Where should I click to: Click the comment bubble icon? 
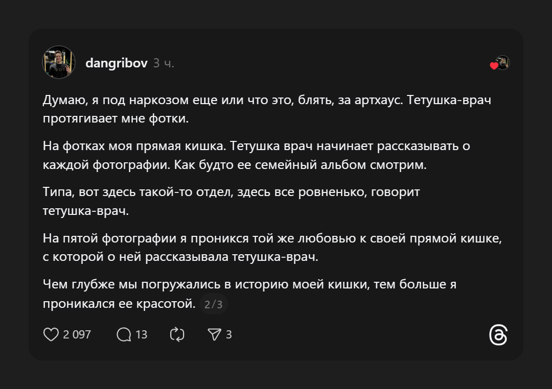pos(124,334)
